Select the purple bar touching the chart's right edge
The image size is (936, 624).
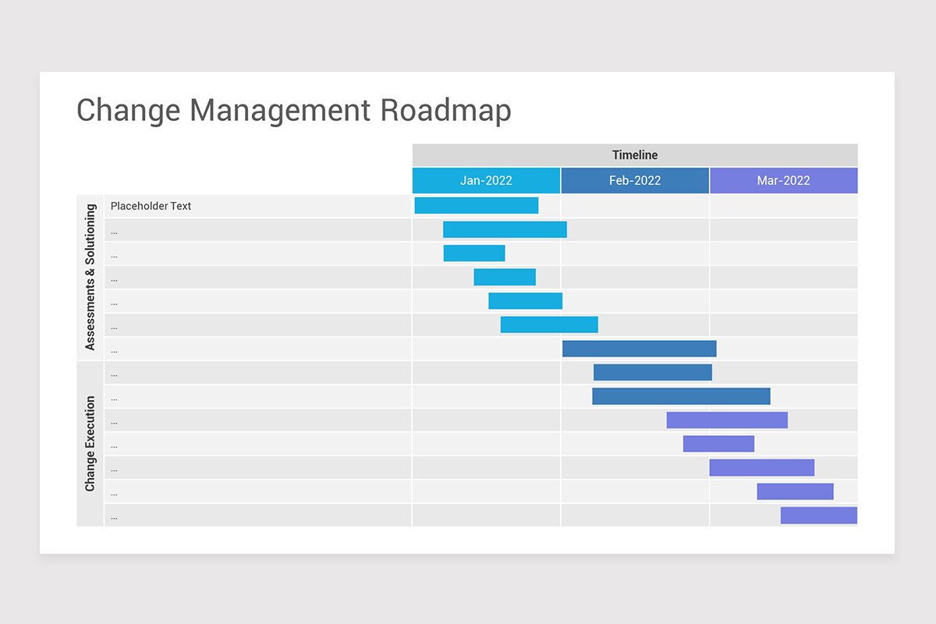[x=818, y=516]
